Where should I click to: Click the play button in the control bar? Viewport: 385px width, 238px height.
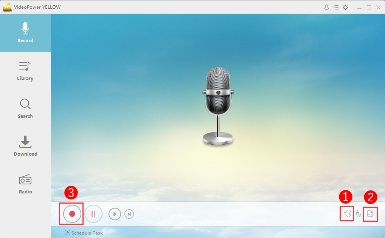click(115, 214)
